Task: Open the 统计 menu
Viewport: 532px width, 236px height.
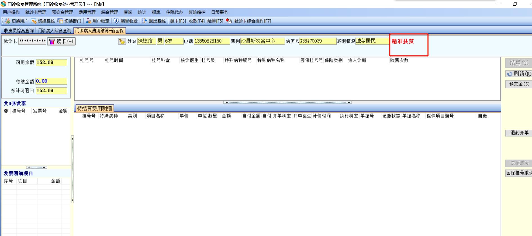Action: pos(142,12)
